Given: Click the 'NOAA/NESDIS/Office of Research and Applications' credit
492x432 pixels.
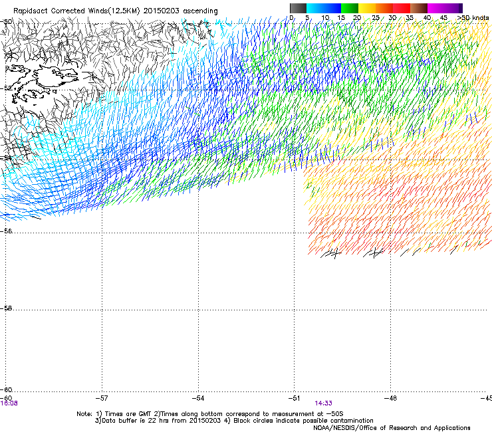Looking at the screenshot, I should [x=392, y=428].
